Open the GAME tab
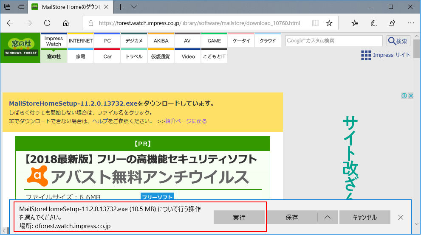This screenshot has width=421, height=235. pyautogui.click(x=214, y=40)
